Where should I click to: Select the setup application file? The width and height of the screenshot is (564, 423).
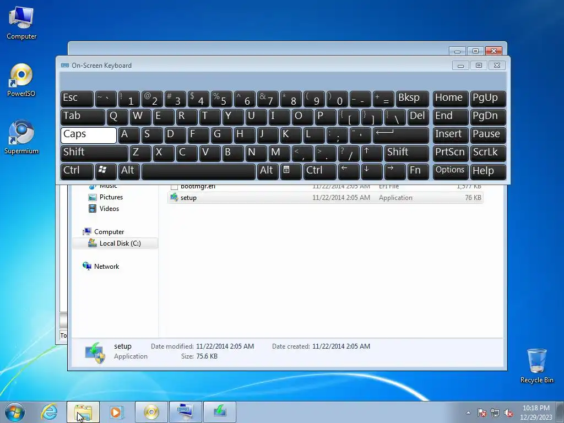click(x=325, y=198)
